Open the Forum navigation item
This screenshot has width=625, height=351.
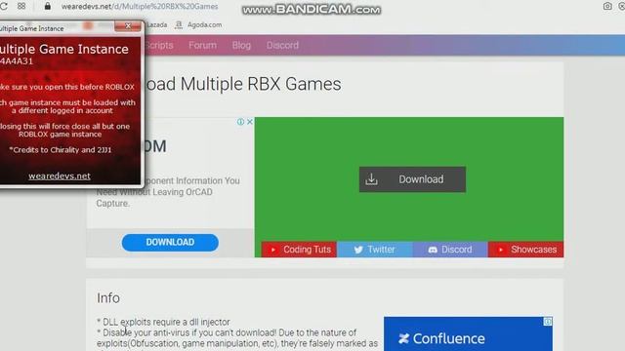pos(202,46)
